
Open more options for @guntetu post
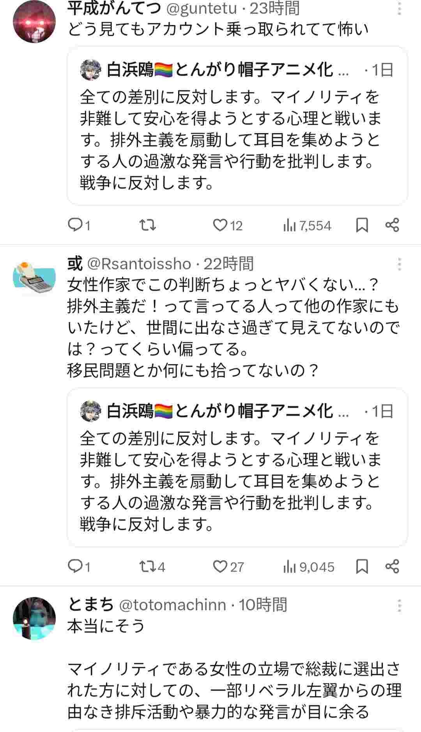pos(399,8)
